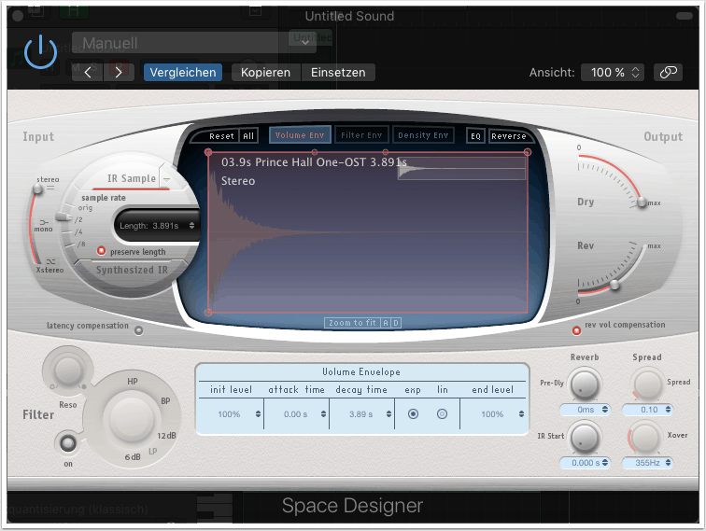The width and height of the screenshot is (706, 531).
Task: Go to previous preset arrow
Action: click(87, 72)
